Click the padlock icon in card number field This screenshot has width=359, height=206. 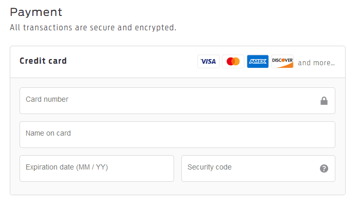pyautogui.click(x=324, y=101)
